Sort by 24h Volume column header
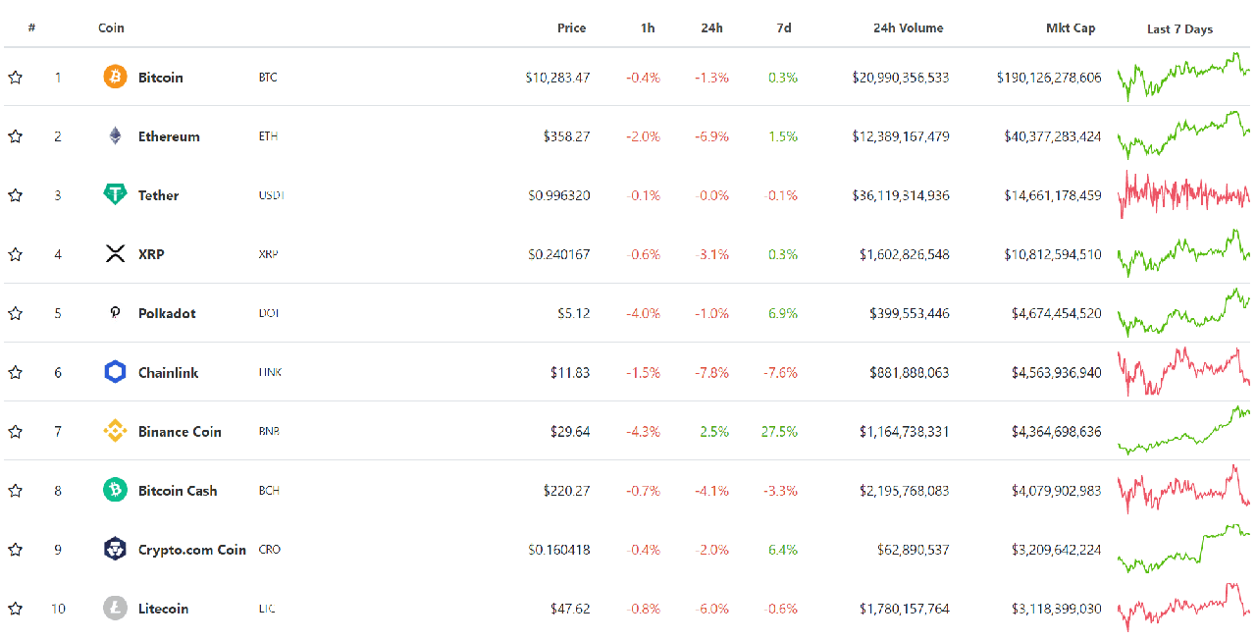The width and height of the screenshot is (1256, 640). click(x=908, y=27)
